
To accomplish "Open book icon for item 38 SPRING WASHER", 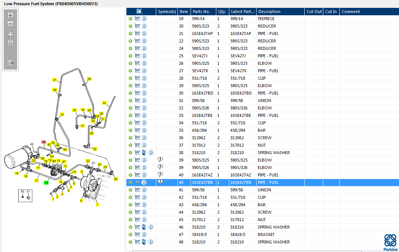I will [144, 153].
